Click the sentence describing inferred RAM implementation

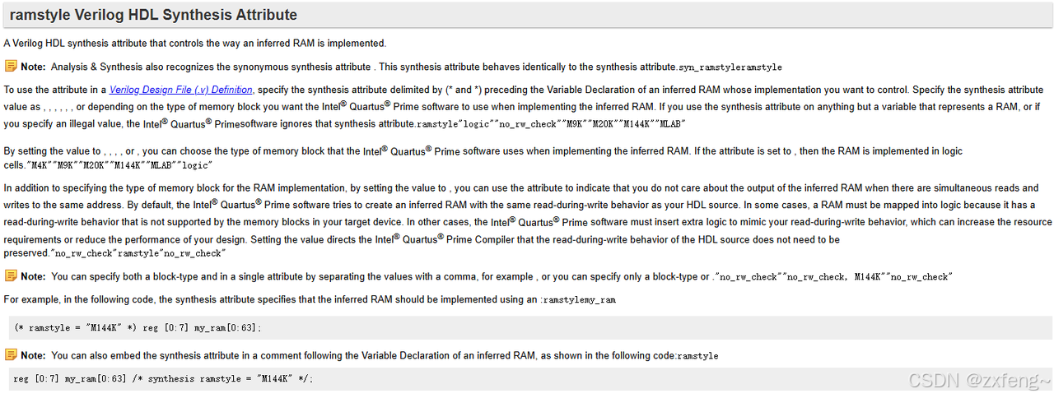point(195,43)
